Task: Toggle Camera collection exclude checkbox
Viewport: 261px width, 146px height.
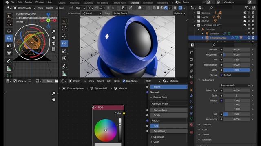Action: [245, 13]
